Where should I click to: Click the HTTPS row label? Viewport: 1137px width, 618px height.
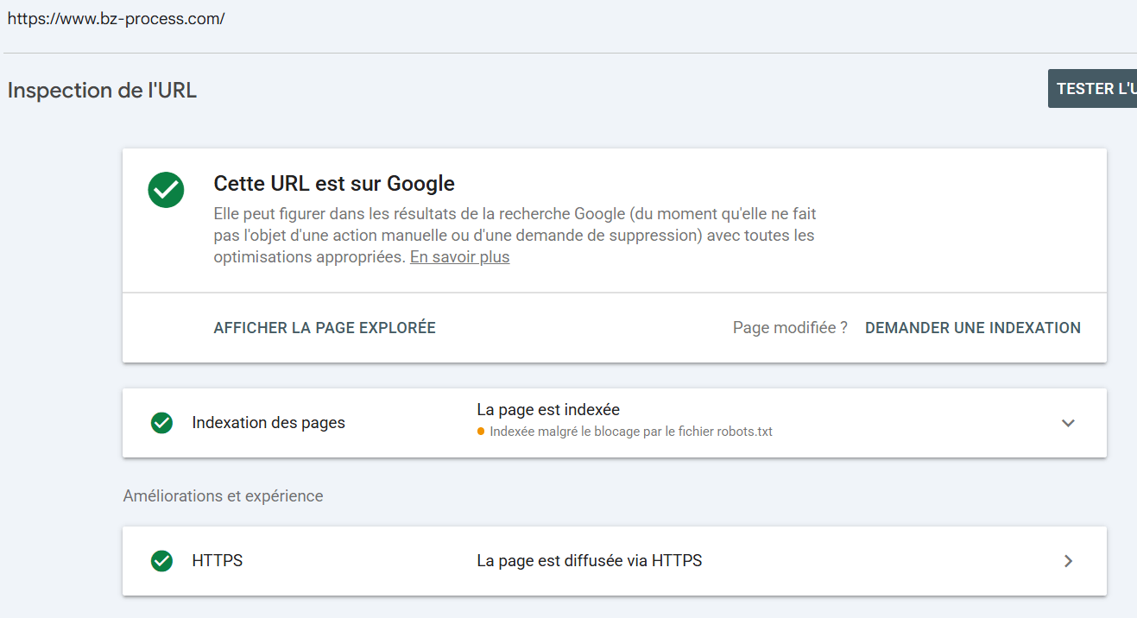pos(218,561)
